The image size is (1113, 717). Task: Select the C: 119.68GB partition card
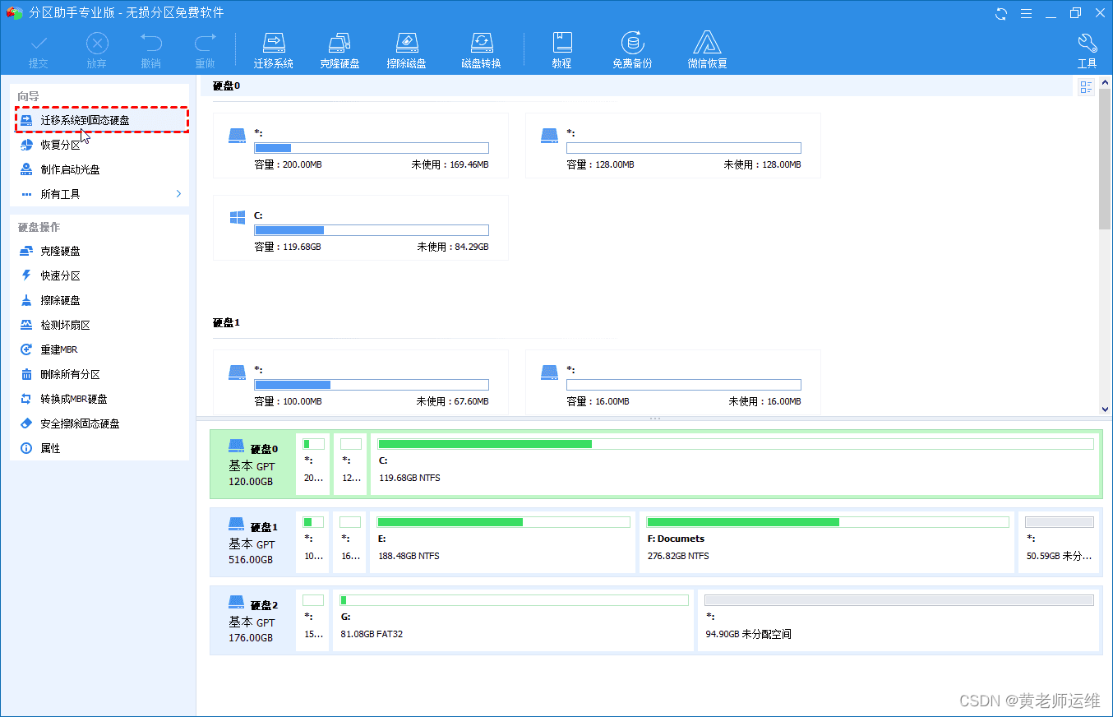[x=360, y=228]
